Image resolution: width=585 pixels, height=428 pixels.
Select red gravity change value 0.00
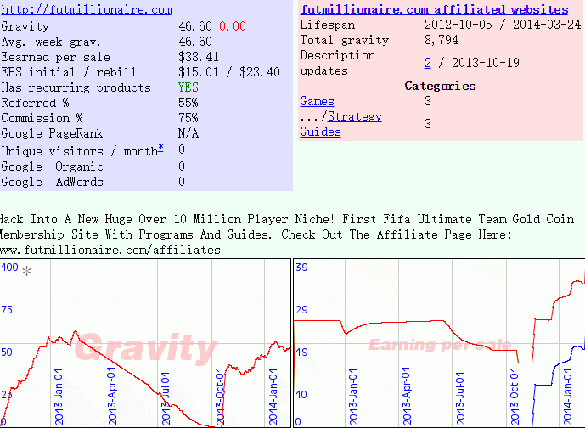pyautogui.click(x=233, y=26)
